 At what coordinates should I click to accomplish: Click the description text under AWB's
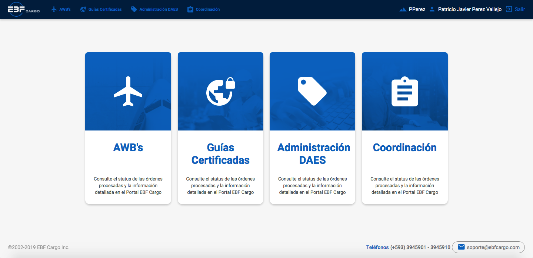[x=128, y=186]
